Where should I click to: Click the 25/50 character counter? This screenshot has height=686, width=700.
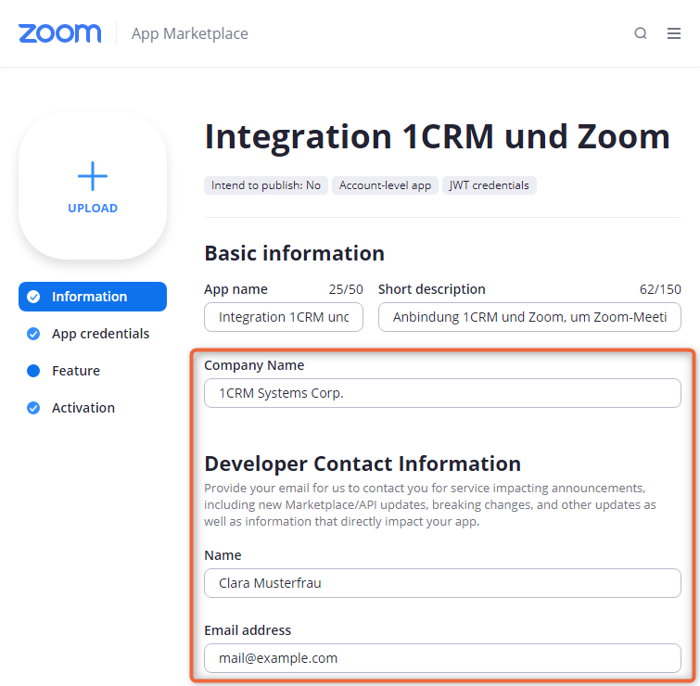(346, 289)
